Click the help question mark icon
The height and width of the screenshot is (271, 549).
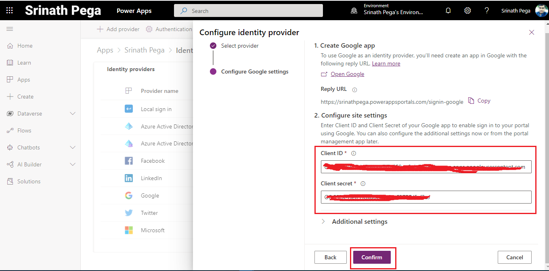pyautogui.click(x=486, y=11)
